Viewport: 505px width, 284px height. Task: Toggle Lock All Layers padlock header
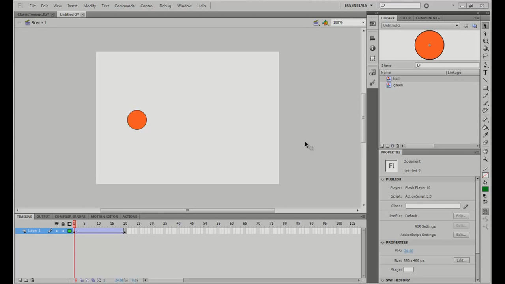[x=63, y=224]
